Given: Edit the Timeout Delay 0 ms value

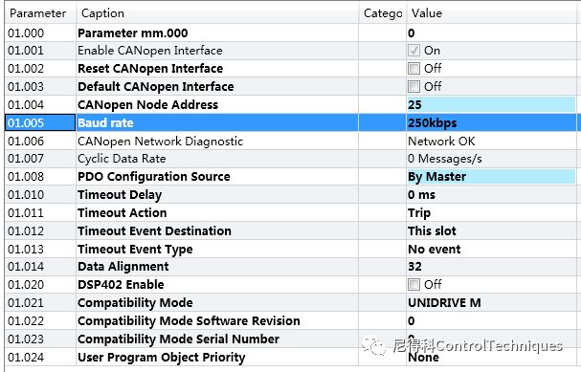Looking at the screenshot, I should pyautogui.click(x=491, y=195).
